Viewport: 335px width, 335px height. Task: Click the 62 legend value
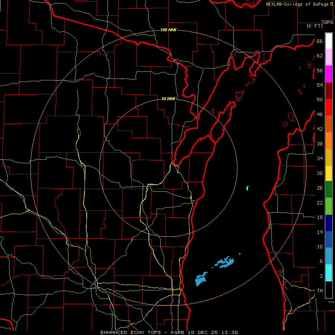tap(320, 56)
